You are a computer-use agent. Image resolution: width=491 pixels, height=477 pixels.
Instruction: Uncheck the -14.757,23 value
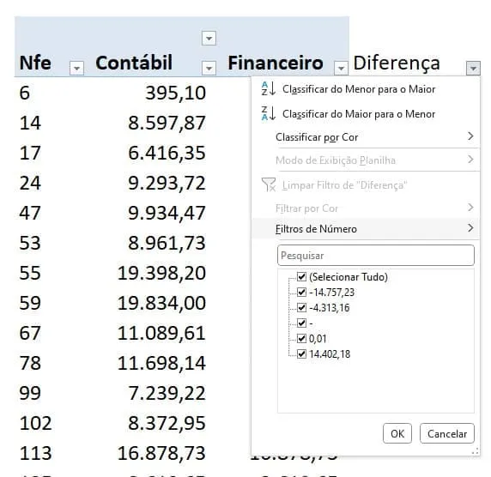[301, 292]
